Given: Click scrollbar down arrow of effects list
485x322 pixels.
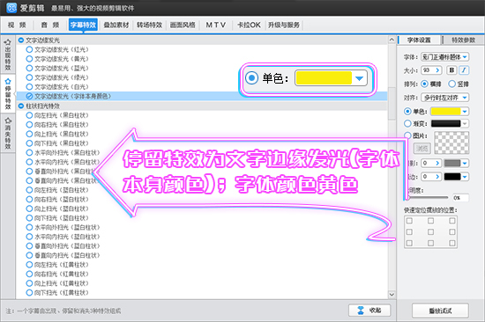Looking at the screenshot, I should point(392,295).
